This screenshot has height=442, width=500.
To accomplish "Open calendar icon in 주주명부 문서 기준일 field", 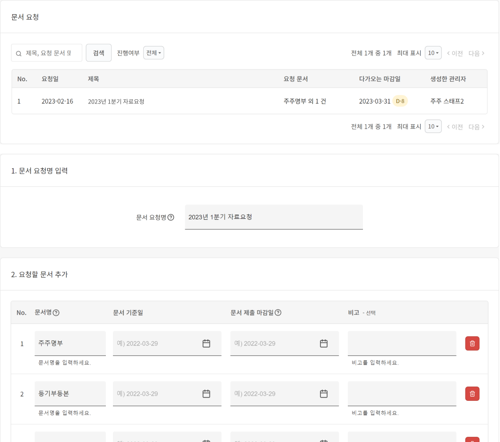I will (x=206, y=344).
